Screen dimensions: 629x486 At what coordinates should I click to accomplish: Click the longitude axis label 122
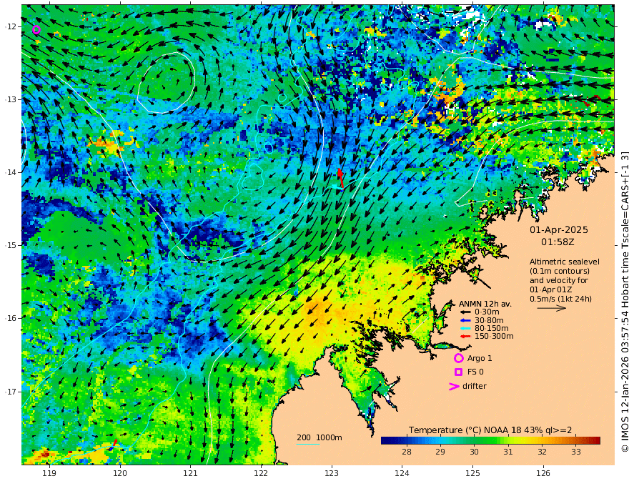coord(261,474)
